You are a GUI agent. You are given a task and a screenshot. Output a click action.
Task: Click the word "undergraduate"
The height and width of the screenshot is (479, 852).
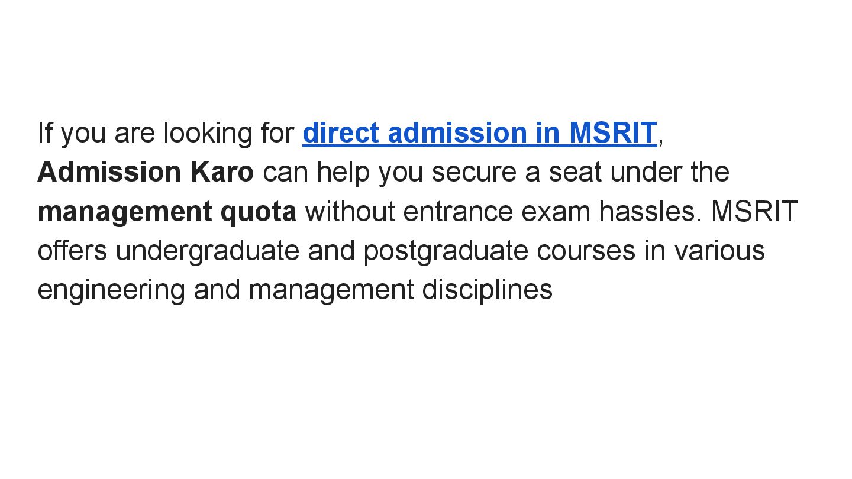tap(207, 251)
